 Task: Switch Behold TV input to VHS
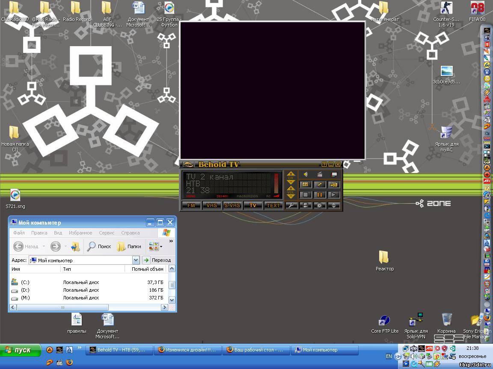[x=211, y=205]
